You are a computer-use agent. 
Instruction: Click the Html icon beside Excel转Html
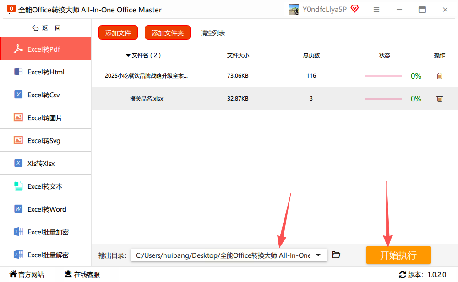click(x=18, y=71)
